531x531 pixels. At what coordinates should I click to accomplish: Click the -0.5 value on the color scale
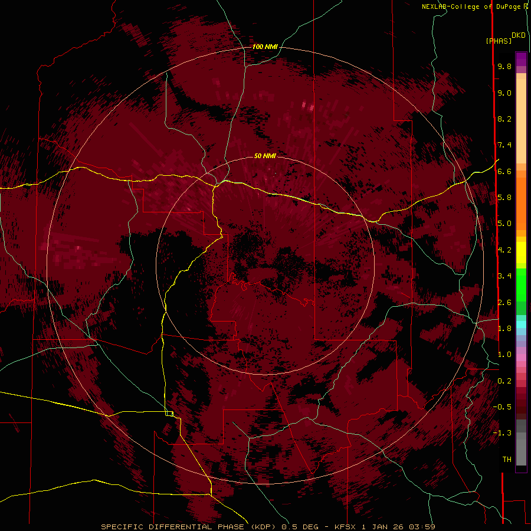[x=502, y=407]
